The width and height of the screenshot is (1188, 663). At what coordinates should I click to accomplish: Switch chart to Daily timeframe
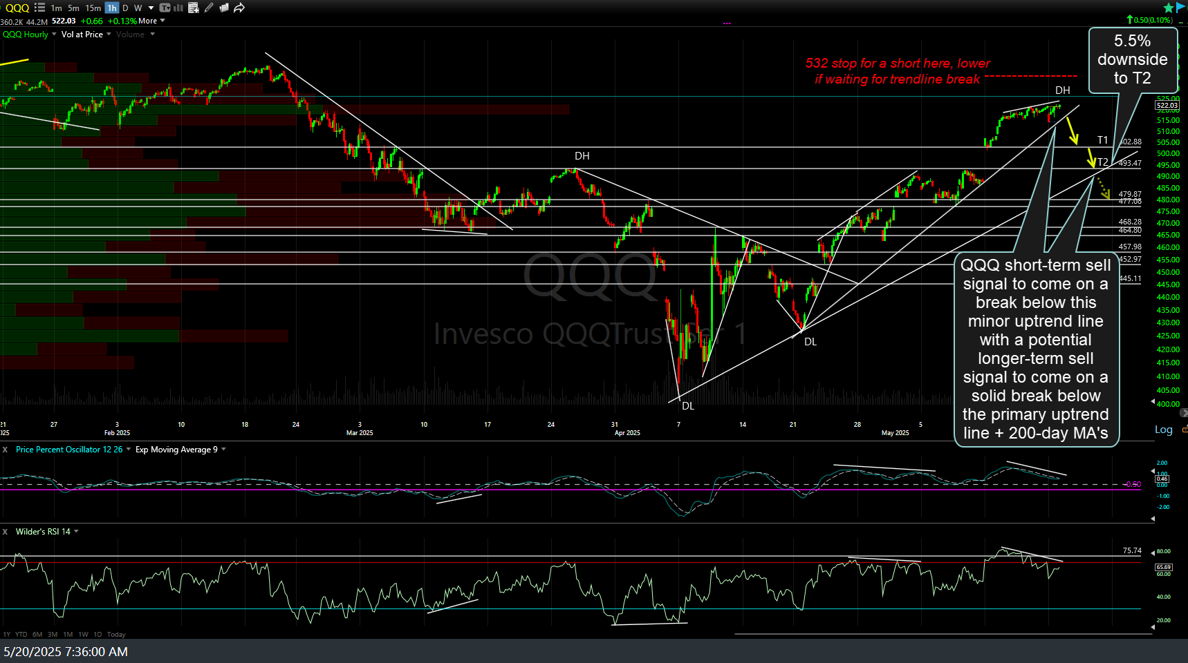[125, 8]
